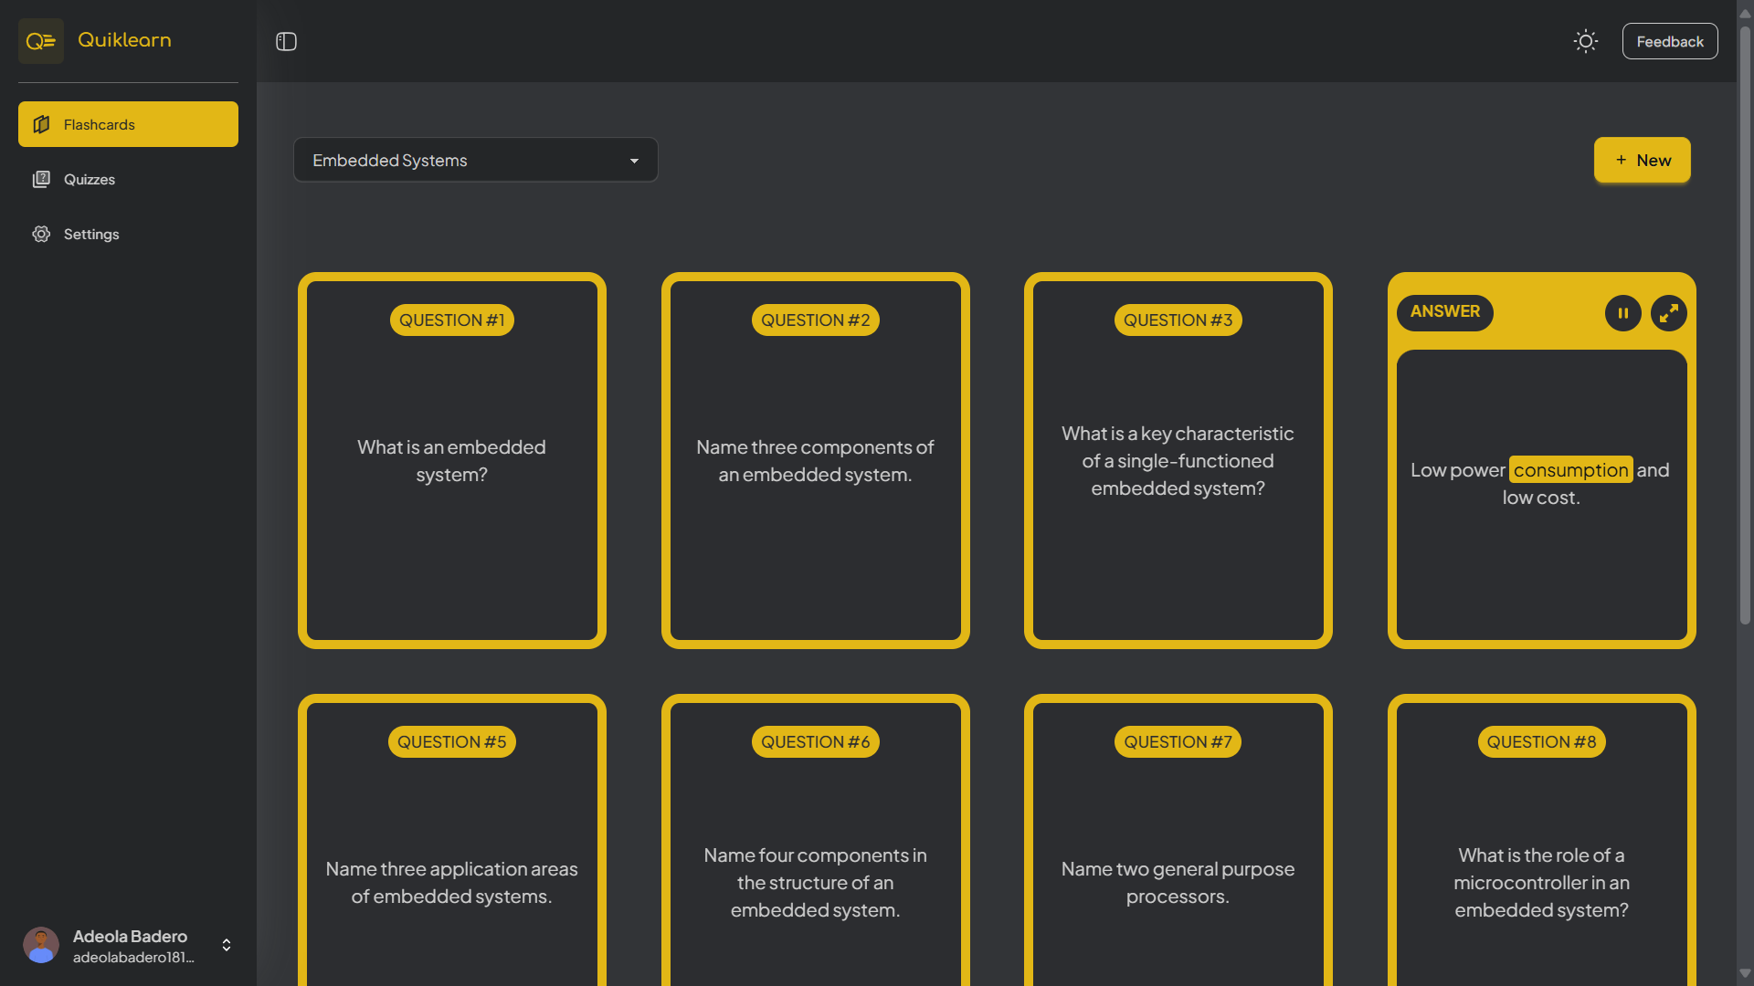This screenshot has width=1754, height=986.
Task: Click the page vertical scrollbar
Action: click(1745, 326)
